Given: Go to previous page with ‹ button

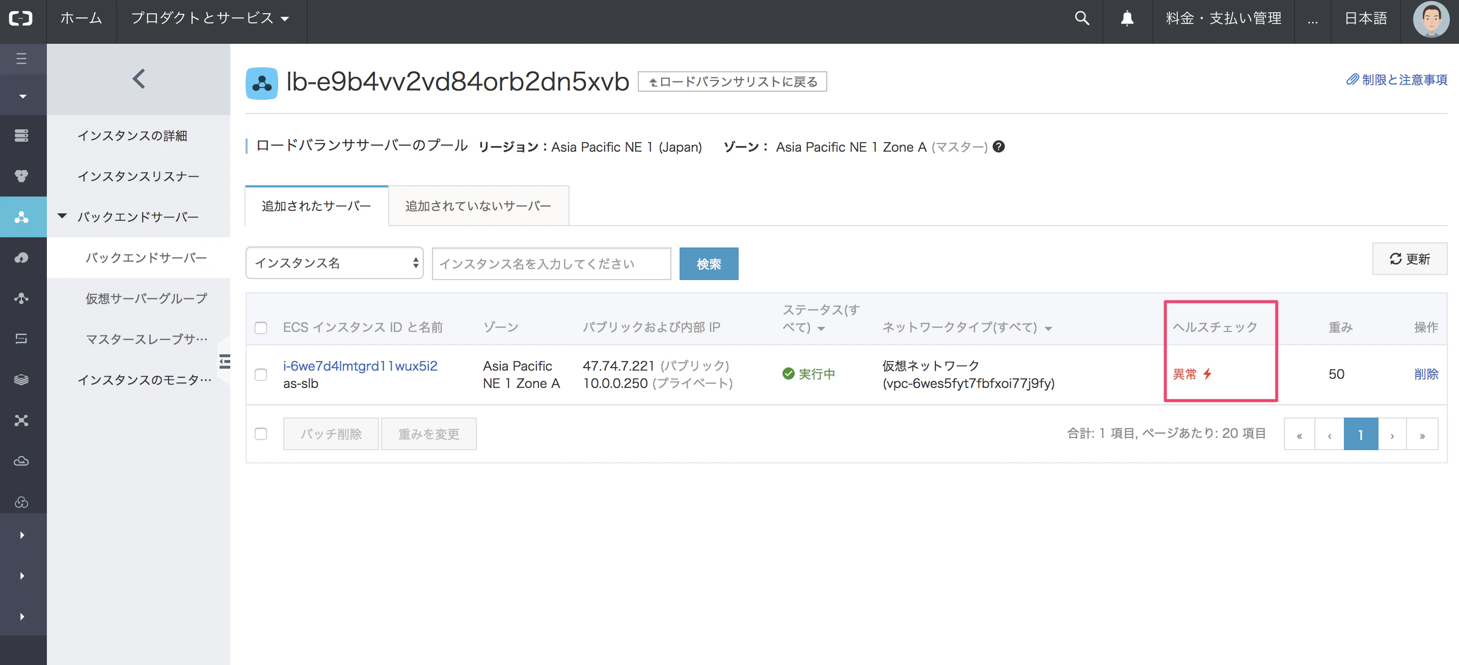Looking at the screenshot, I should click(x=1329, y=435).
